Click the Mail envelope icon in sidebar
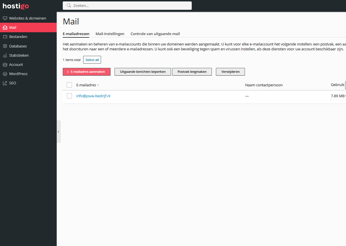This screenshot has width=346, height=246. (5, 28)
